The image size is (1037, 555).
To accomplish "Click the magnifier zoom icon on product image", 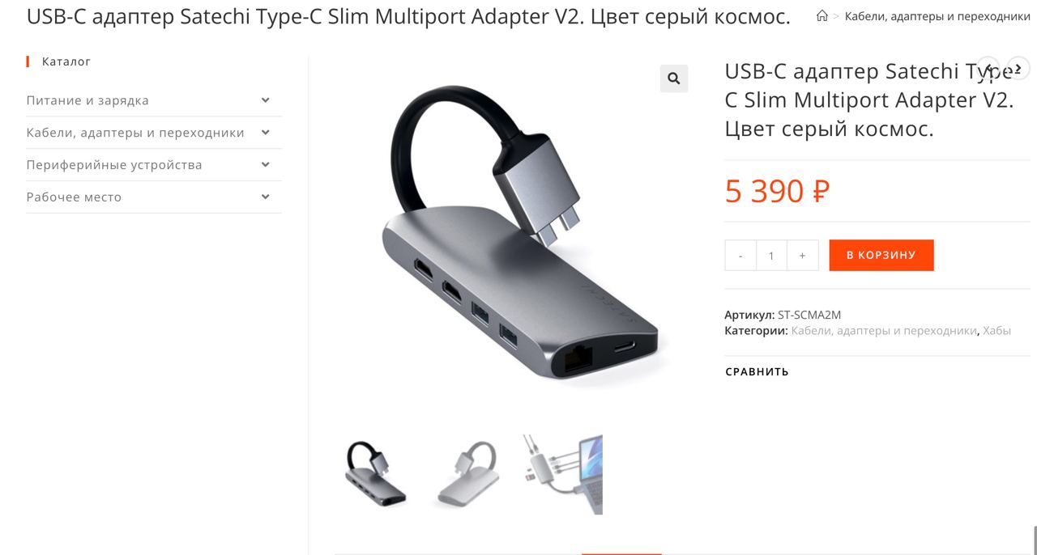I will 673,78.
